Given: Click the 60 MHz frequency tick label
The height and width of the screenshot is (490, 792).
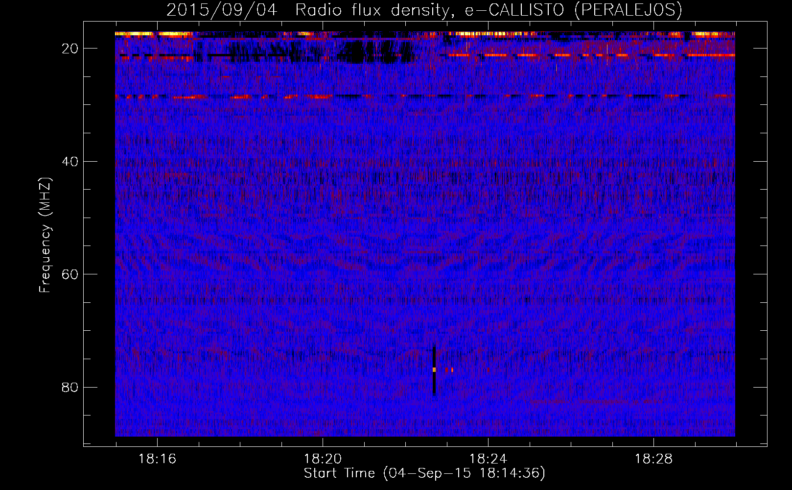Looking at the screenshot, I should [70, 274].
